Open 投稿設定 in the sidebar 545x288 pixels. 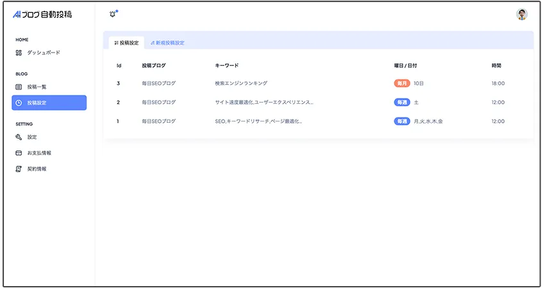(x=49, y=102)
